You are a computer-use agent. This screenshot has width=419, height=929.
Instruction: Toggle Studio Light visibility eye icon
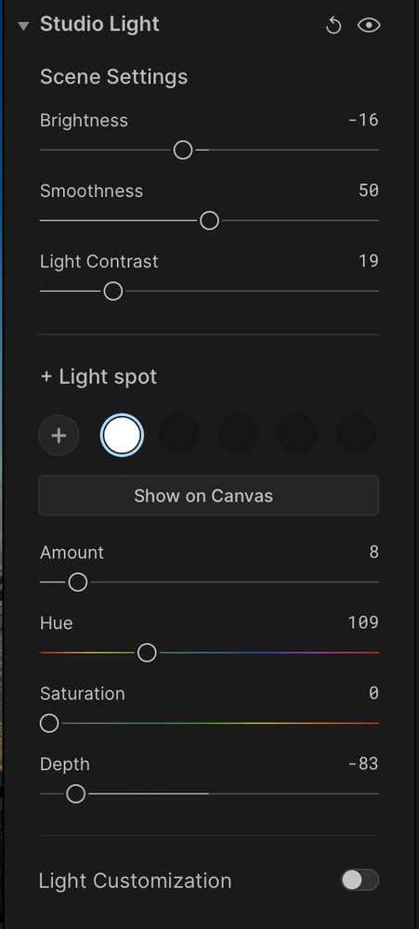369,25
